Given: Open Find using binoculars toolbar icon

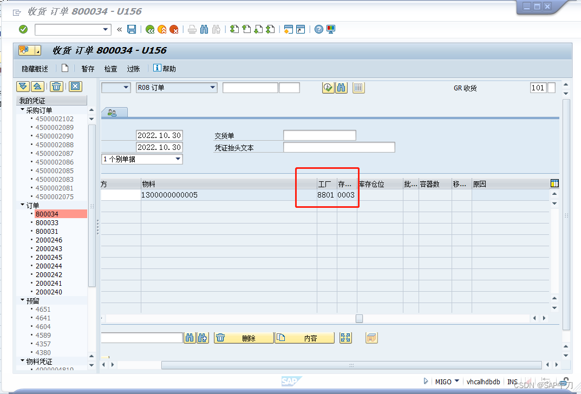Looking at the screenshot, I should 204,29.
